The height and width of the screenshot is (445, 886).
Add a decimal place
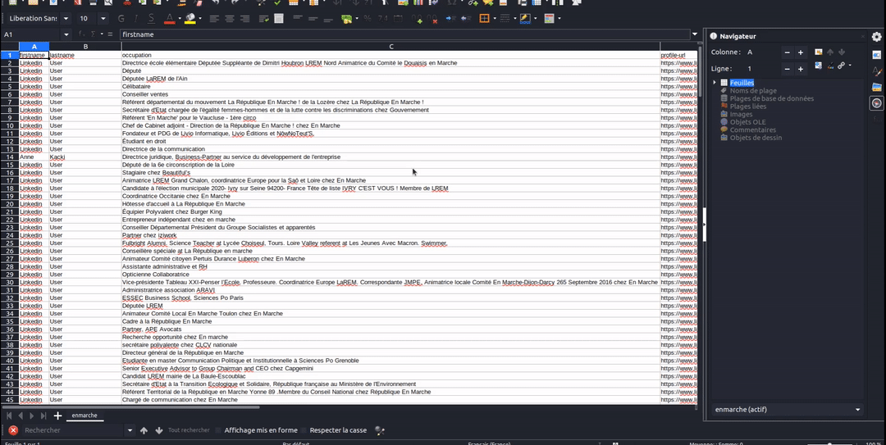tap(417, 19)
